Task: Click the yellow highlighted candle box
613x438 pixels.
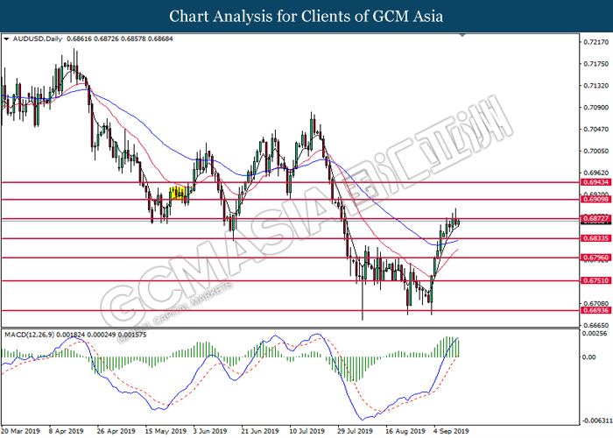Action: [178, 193]
